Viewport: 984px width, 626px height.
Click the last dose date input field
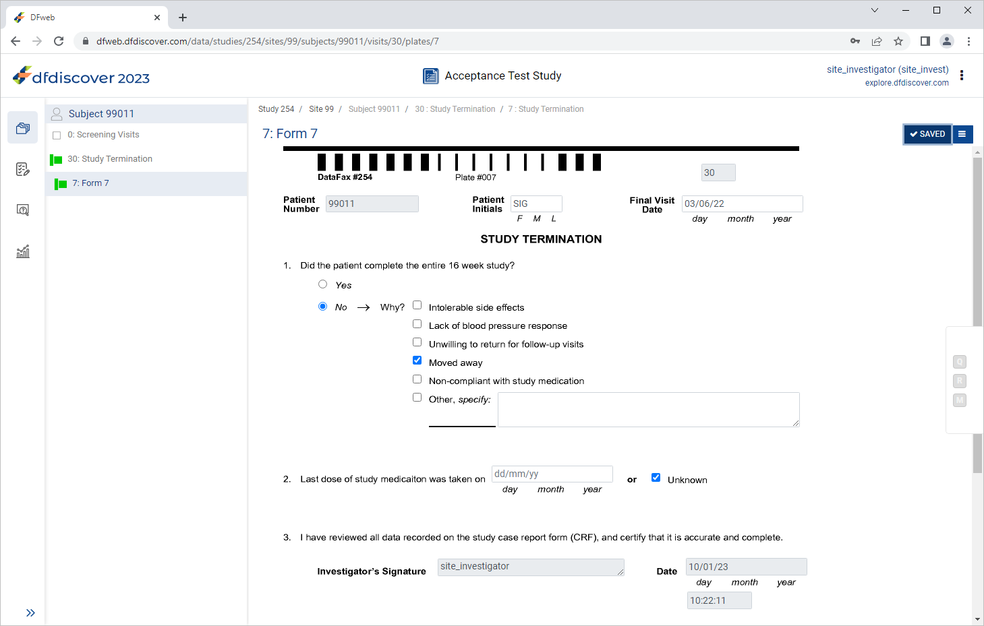pyautogui.click(x=552, y=474)
